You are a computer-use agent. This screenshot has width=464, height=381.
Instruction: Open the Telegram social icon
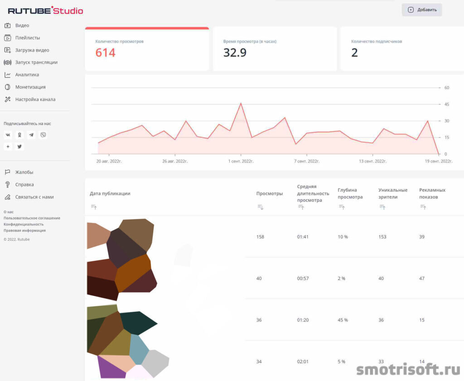click(x=31, y=135)
